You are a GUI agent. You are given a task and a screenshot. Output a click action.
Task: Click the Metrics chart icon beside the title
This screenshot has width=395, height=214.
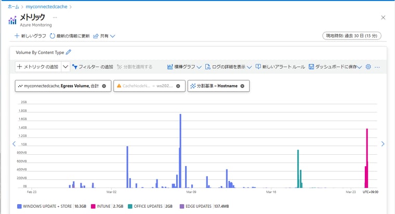click(12, 20)
